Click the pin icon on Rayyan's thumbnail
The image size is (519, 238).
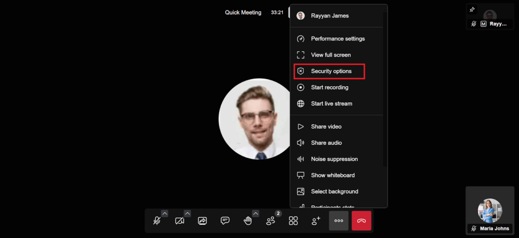472,10
